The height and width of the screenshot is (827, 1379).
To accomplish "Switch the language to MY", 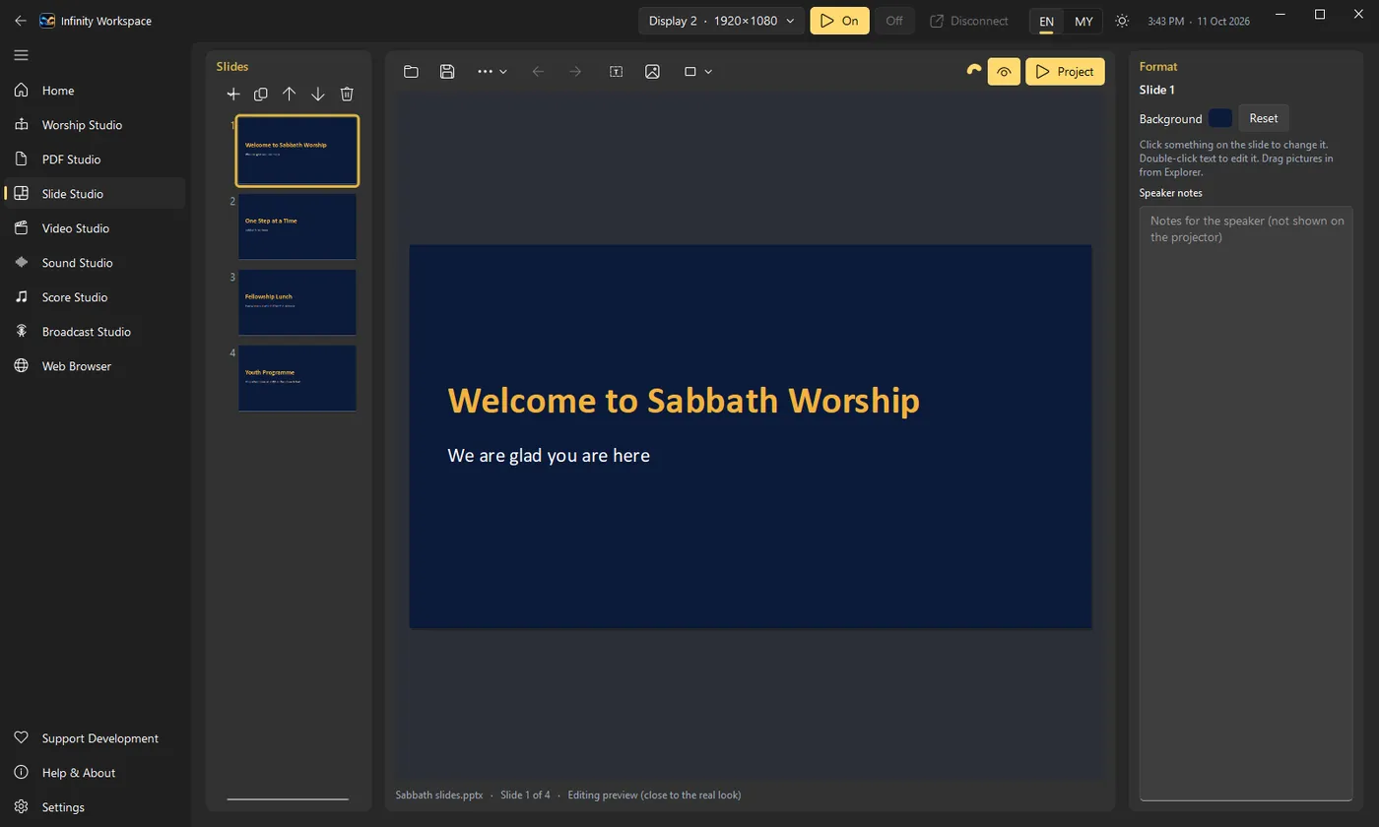I will (x=1083, y=22).
